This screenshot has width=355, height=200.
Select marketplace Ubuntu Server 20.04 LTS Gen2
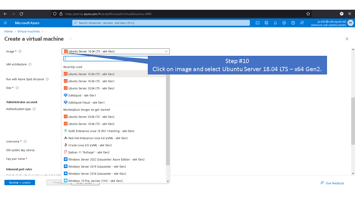(114, 117)
